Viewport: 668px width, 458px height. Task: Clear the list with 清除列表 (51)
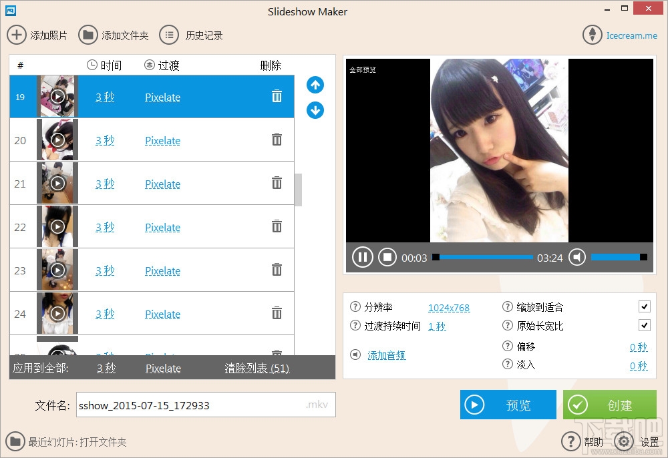[x=257, y=368]
